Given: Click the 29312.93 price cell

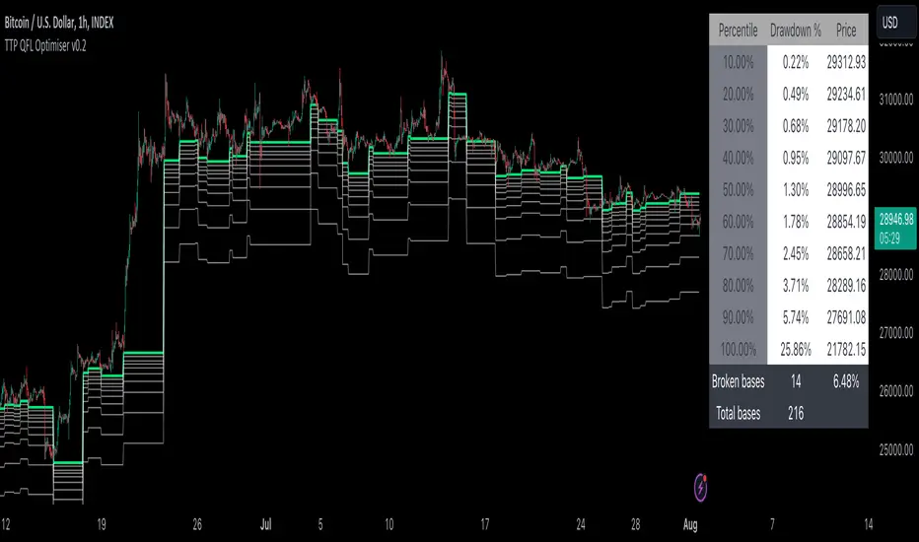Looking at the screenshot, I should (845, 62).
